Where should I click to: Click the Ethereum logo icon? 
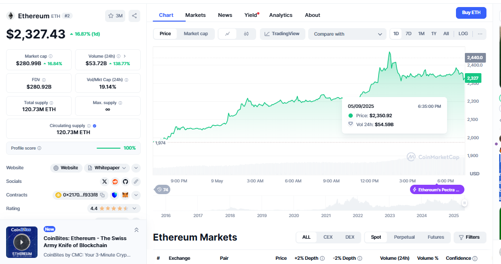coord(11,15)
